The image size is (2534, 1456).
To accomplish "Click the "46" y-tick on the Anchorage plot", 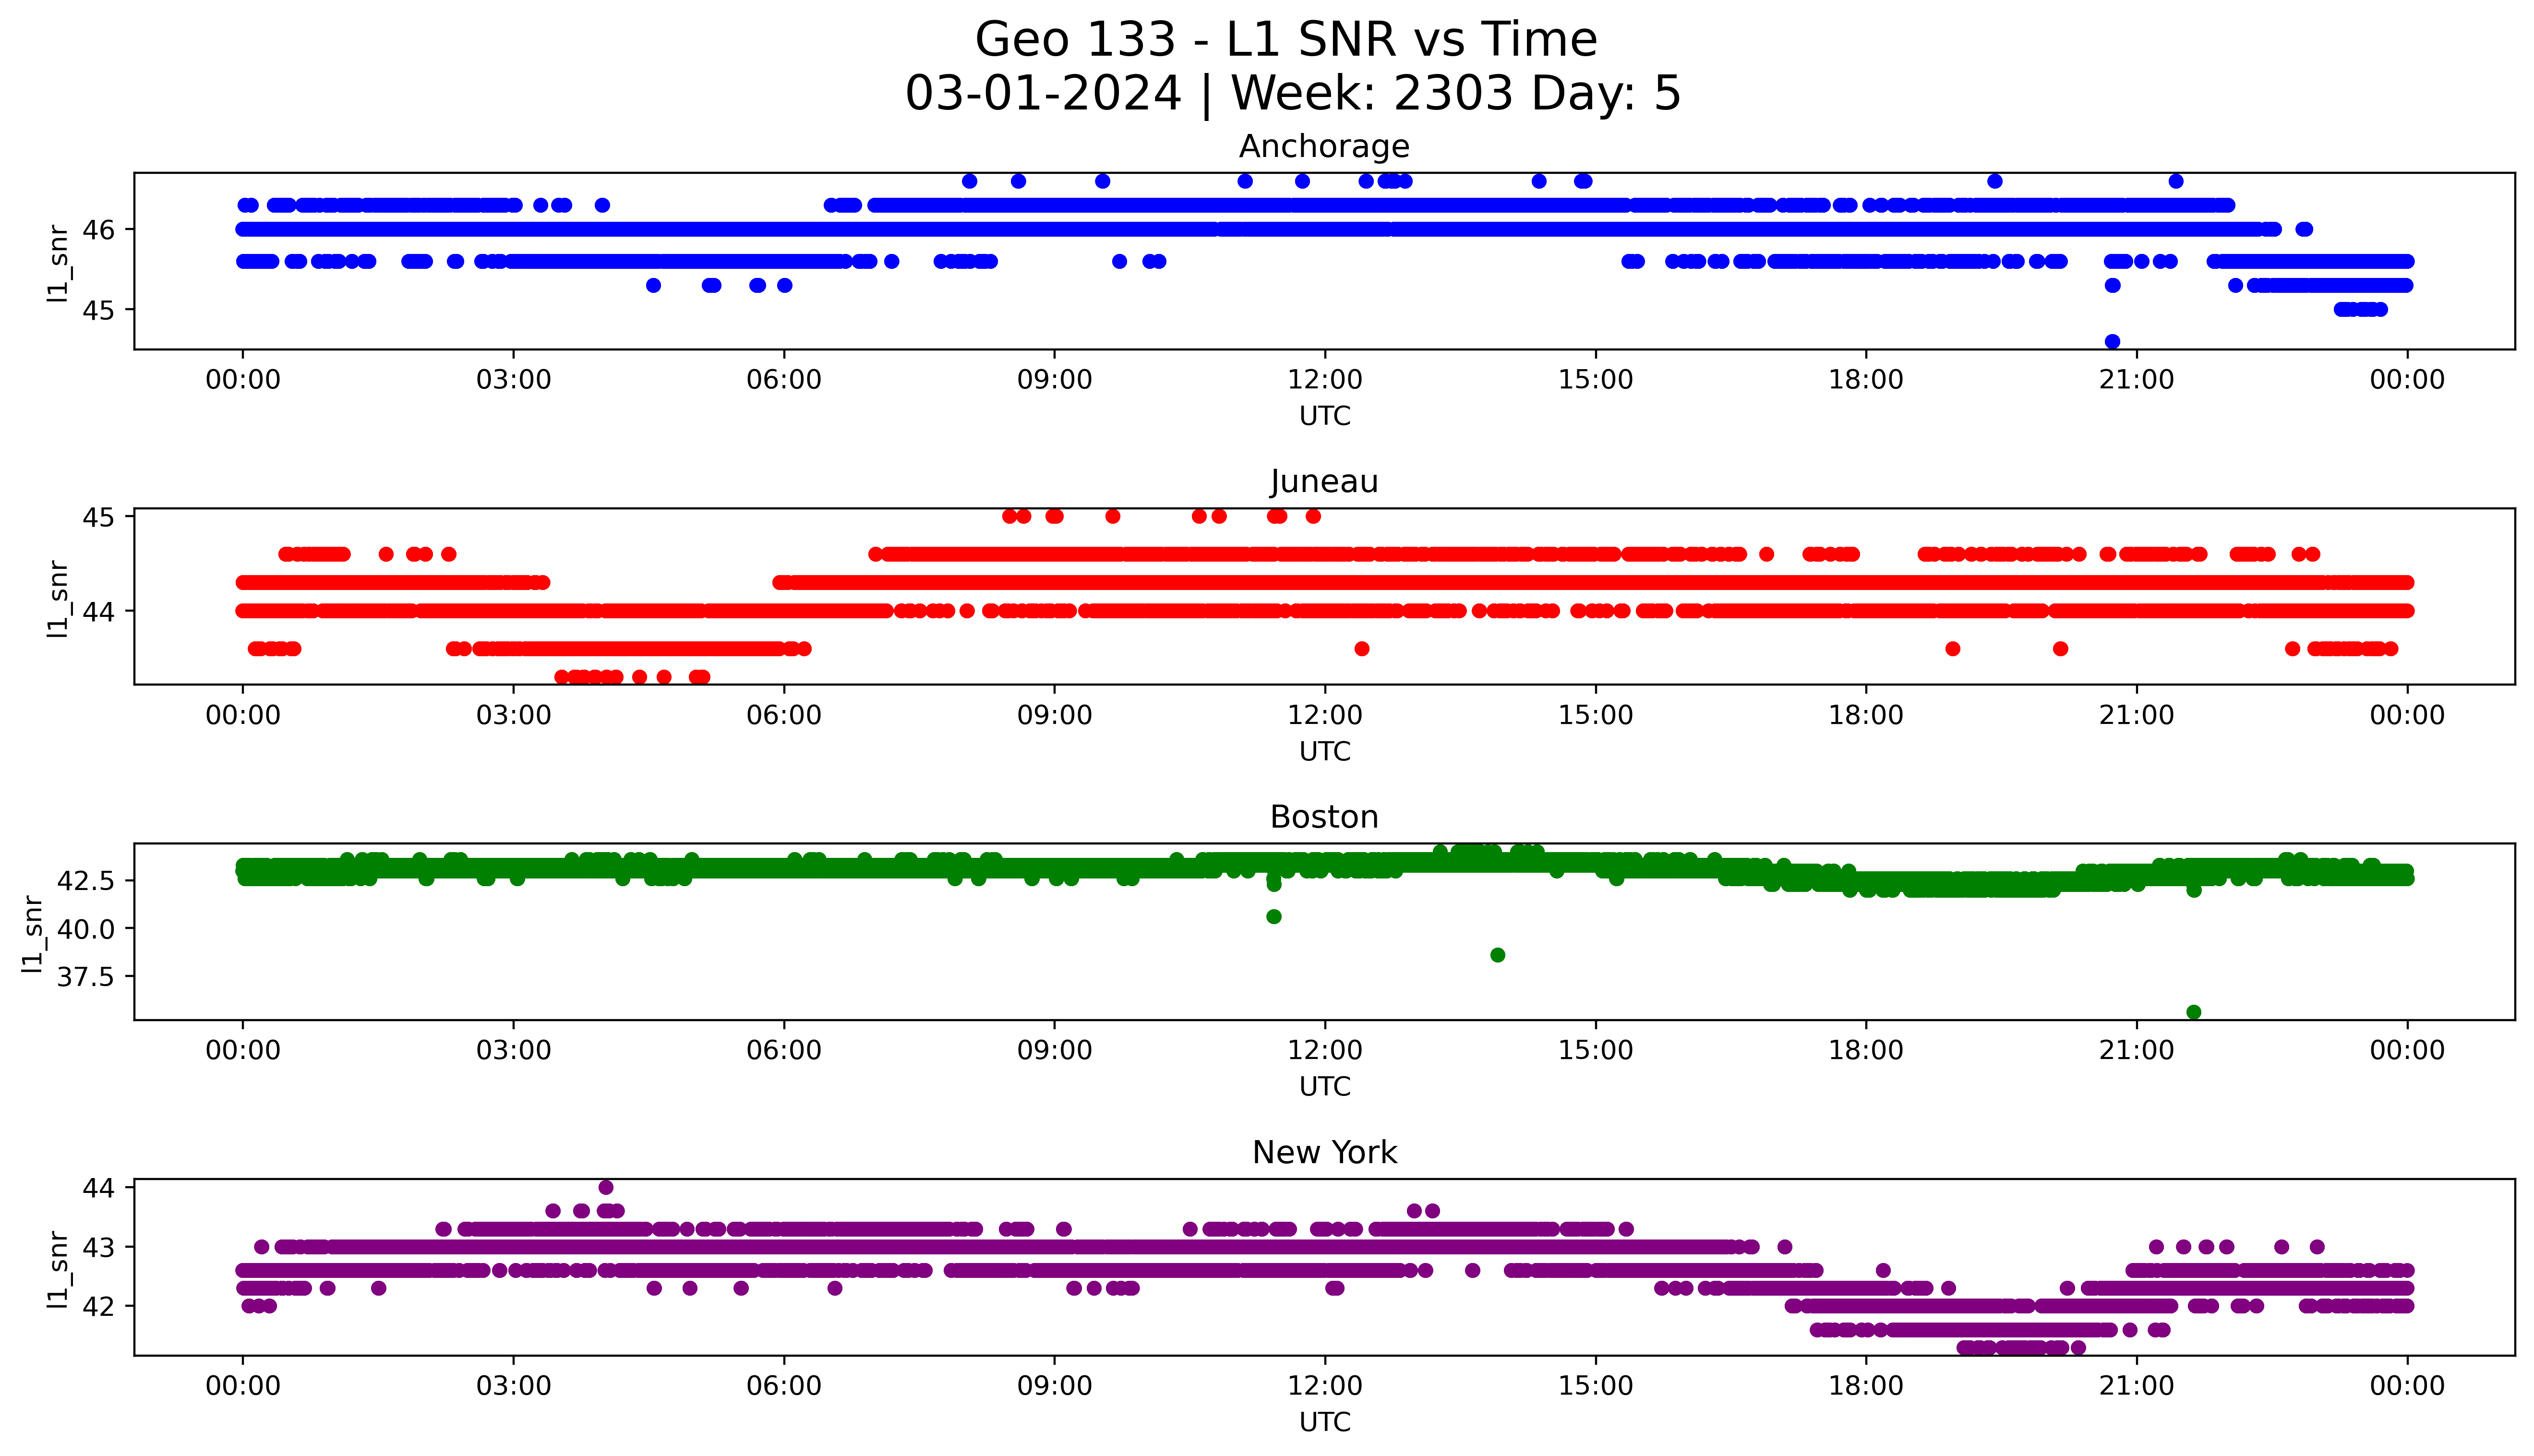I will tap(99, 230).
